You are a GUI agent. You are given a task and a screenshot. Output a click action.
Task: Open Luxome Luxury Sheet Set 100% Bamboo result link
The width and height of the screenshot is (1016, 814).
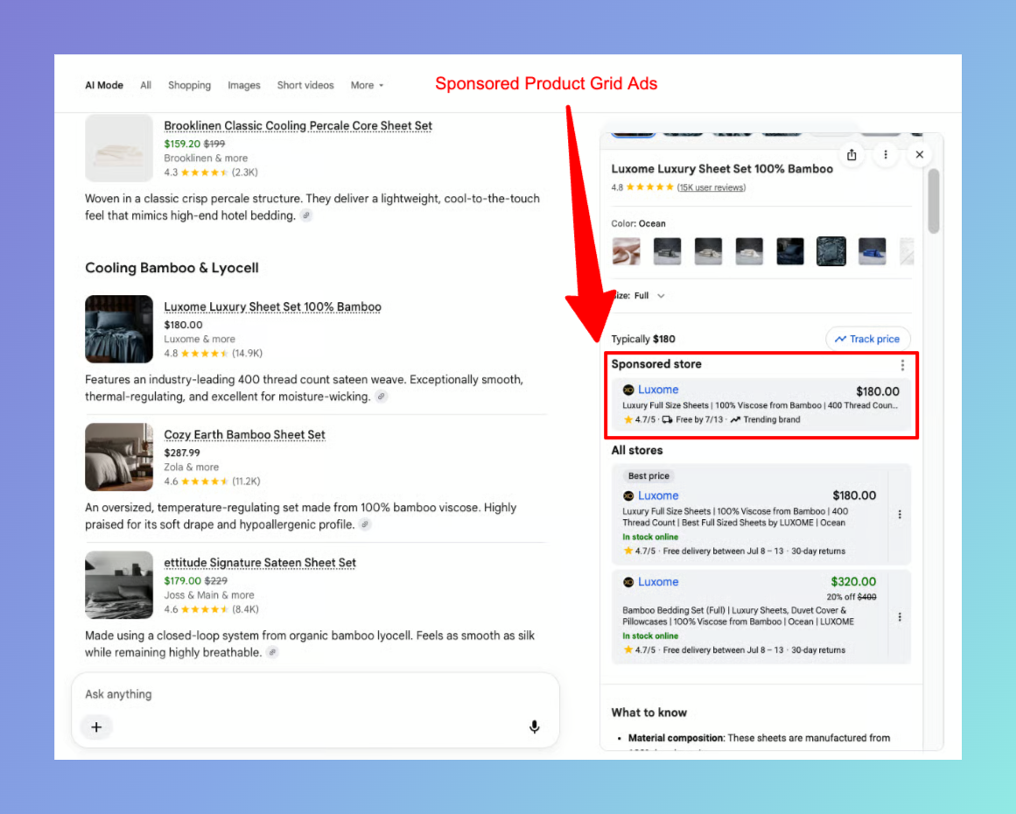(x=272, y=306)
